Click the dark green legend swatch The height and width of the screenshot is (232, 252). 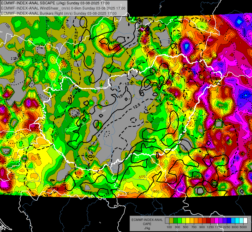175,221
